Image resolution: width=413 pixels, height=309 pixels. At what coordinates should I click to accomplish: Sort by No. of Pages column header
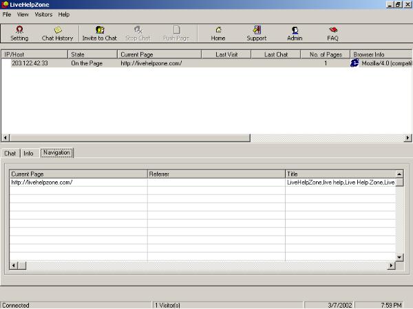coord(326,54)
